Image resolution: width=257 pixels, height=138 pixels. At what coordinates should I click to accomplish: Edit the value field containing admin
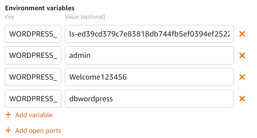point(149,55)
